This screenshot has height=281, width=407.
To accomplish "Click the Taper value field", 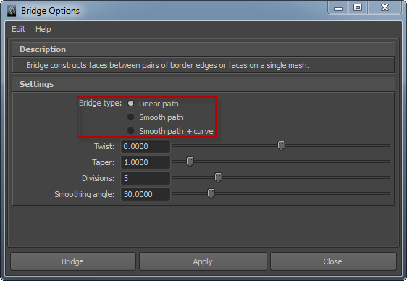I will click(x=146, y=162).
